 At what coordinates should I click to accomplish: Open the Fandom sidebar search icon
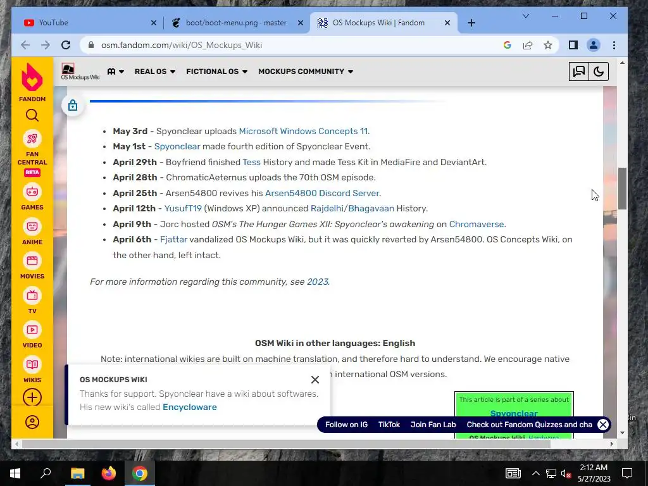tap(32, 115)
